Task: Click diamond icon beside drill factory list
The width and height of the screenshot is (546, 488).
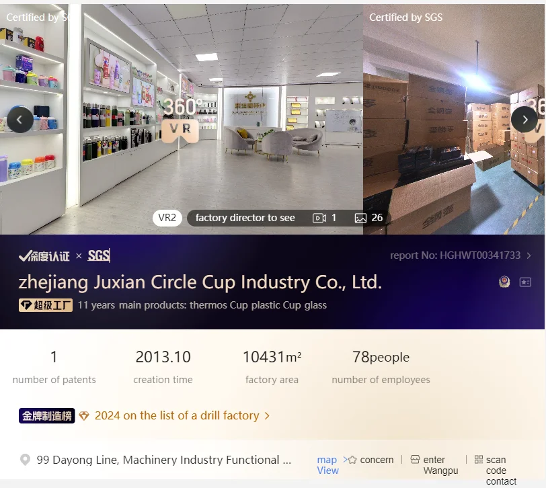Action: 84,415
